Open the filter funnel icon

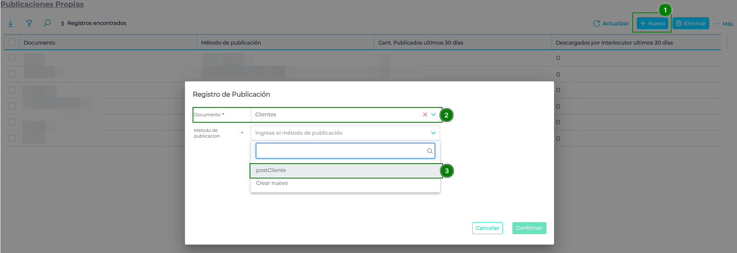click(29, 23)
